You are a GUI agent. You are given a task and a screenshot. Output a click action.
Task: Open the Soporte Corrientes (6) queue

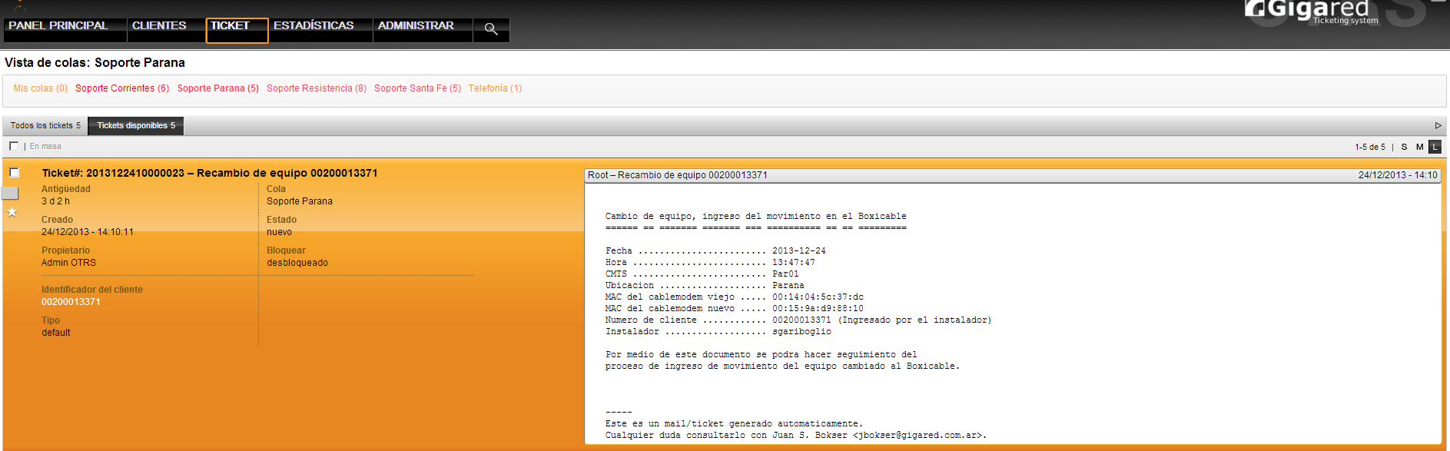coord(122,88)
